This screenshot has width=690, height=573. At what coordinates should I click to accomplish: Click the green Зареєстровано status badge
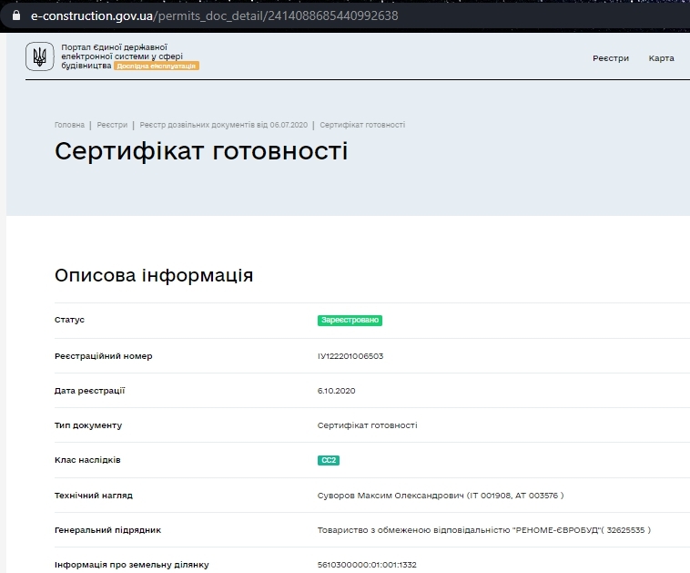coord(350,320)
